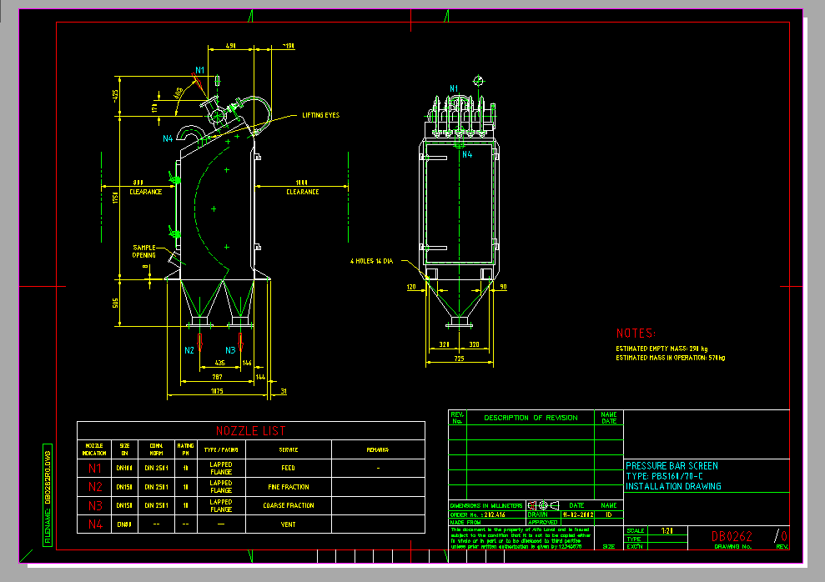Select the N4 vent nozzle symbol inside the screen
The height and width of the screenshot is (582, 825).
465,154
